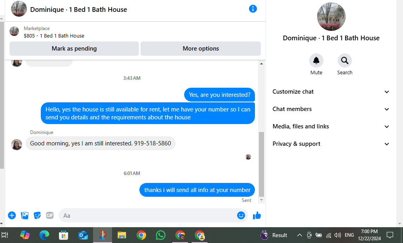
Task: Open WhatsApp from the taskbar
Action: point(161,235)
